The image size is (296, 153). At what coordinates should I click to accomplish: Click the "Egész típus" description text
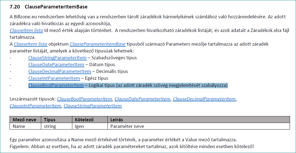tap(97, 78)
